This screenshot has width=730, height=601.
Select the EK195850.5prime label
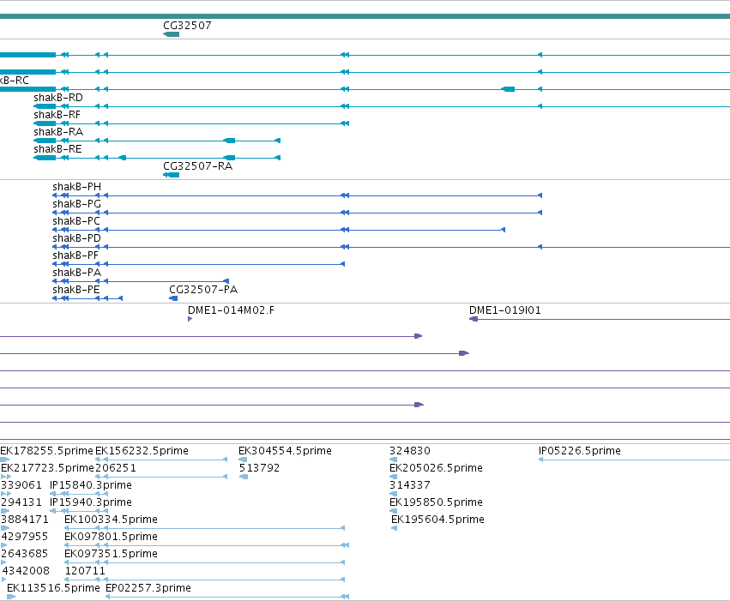point(436,502)
